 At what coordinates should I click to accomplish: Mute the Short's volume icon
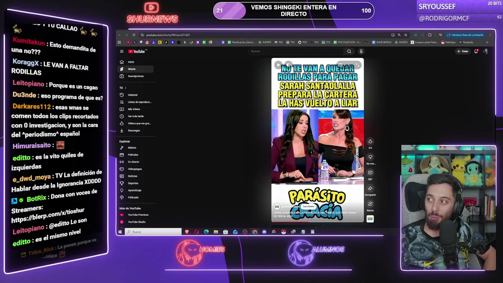pyautogui.click(x=288, y=65)
